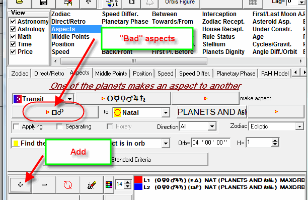Click the Orbis Figure button

point(180,3)
